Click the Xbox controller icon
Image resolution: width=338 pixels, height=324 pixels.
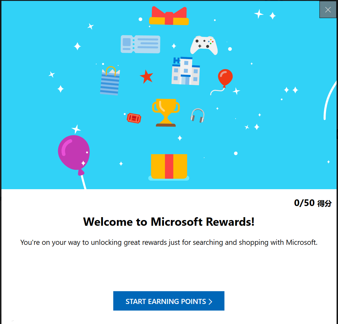coord(204,45)
